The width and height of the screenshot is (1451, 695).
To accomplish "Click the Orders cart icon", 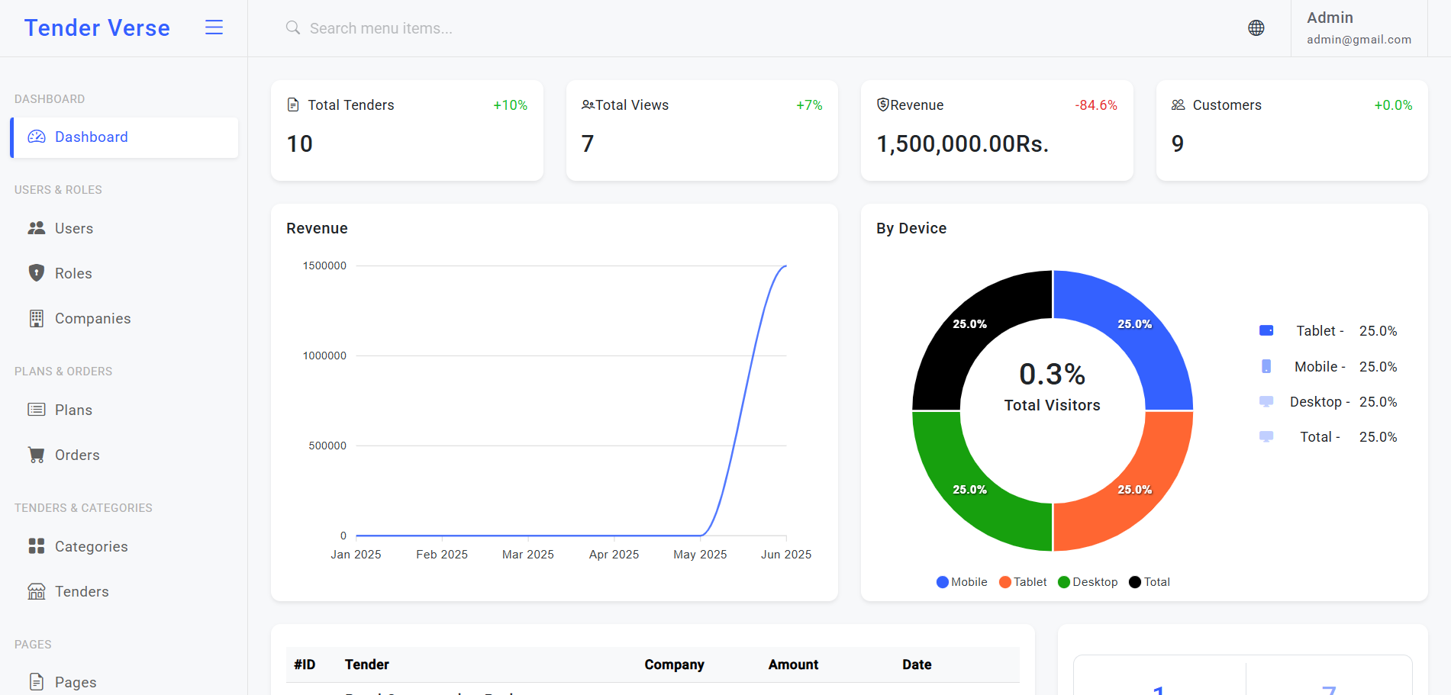I will pos(37,455).
